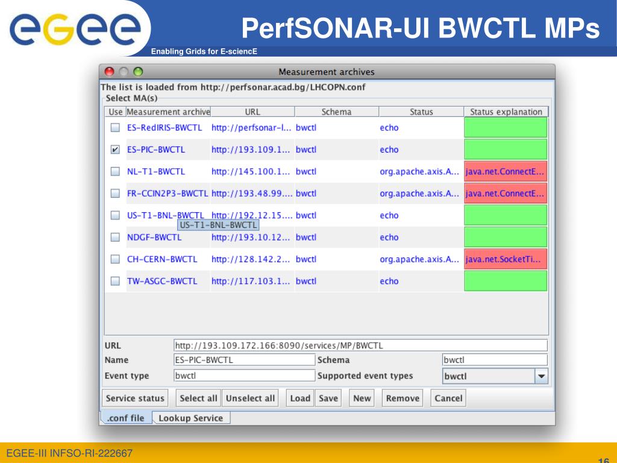Select the TW-ASGC-BWCTL archive name
This screenshot has width=617, height=463.
(x=162, y=281)
